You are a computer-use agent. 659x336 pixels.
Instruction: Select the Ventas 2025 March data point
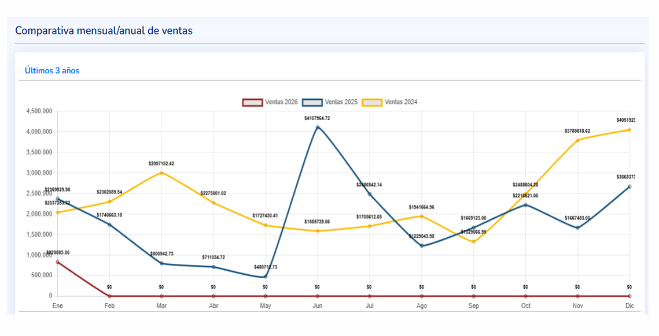pyautogui.click(x=161, y=263)
